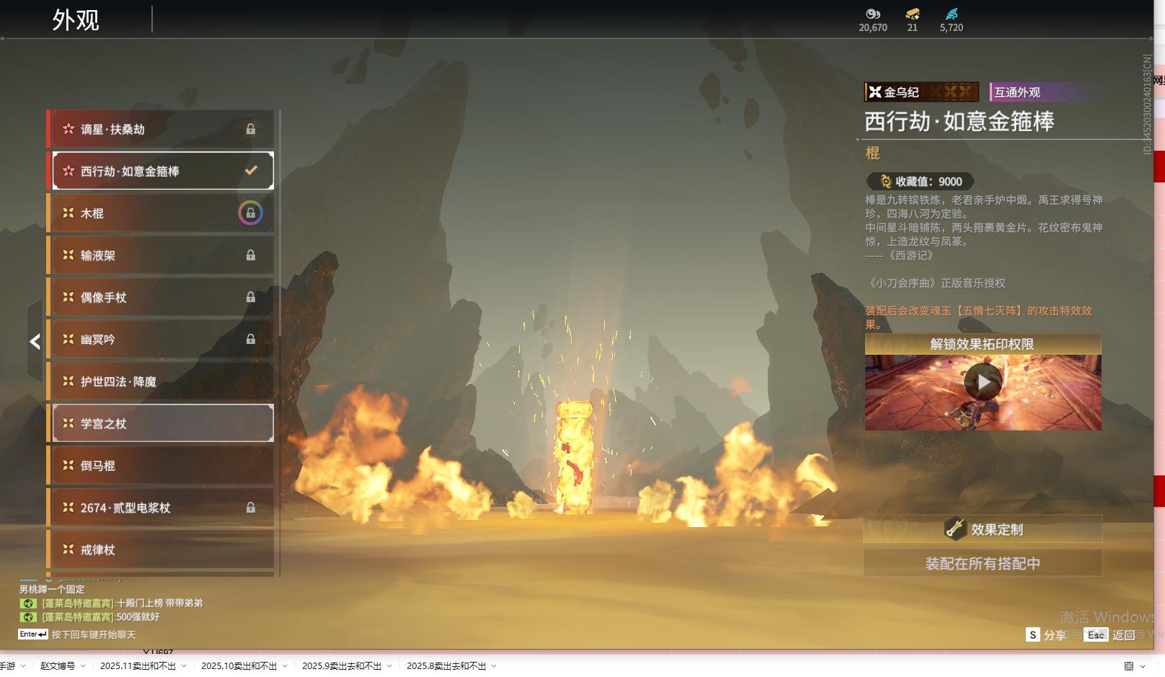Viewport: 1165px width, 677px height.
Task: Collapse the skin list with left arrow
Action: tap(35, 342)
